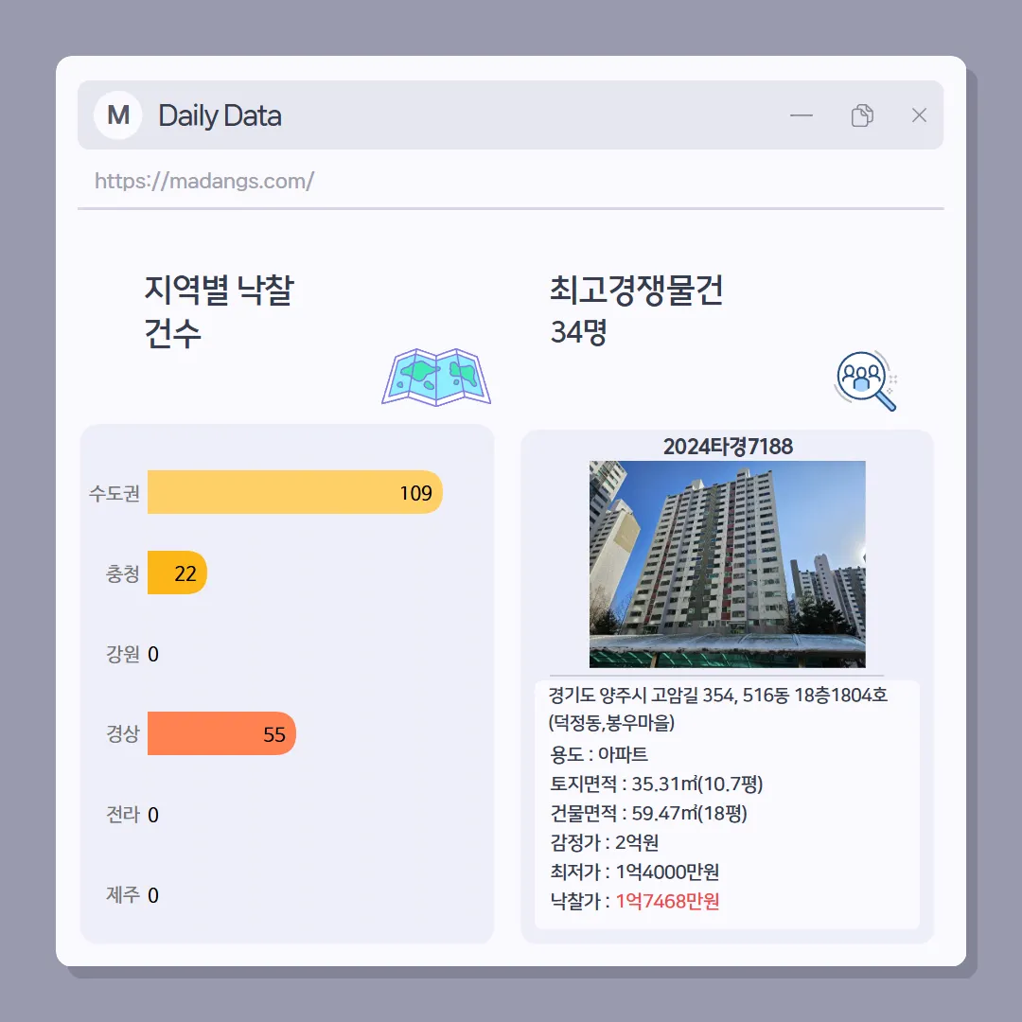Click the 경기도 양주시 address text
The image size is (1022, 1022).
coord(717,709)
